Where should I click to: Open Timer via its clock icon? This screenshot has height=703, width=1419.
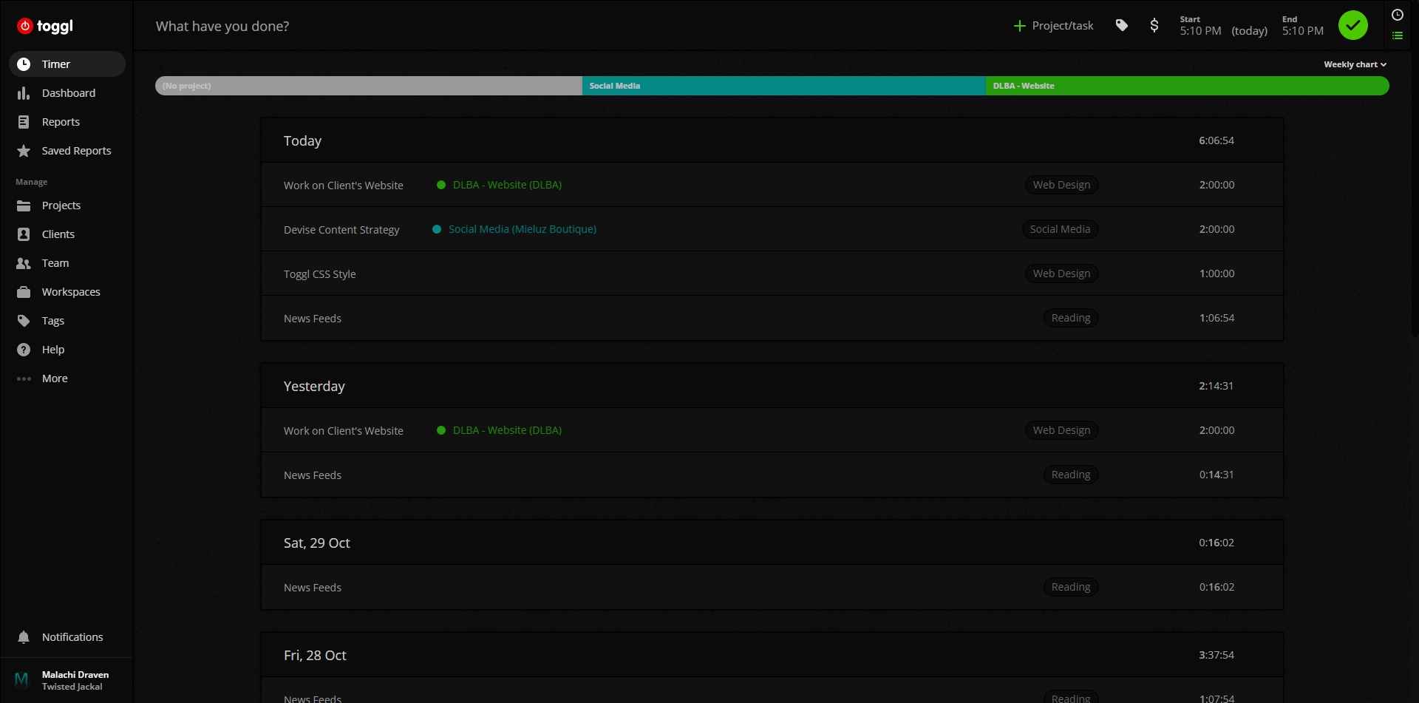click(24, 64)
